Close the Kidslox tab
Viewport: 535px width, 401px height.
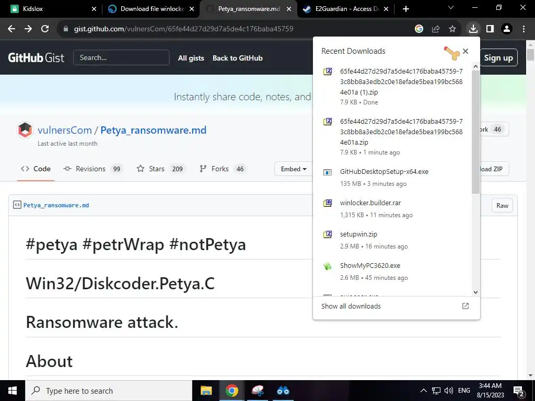[94, 9]
